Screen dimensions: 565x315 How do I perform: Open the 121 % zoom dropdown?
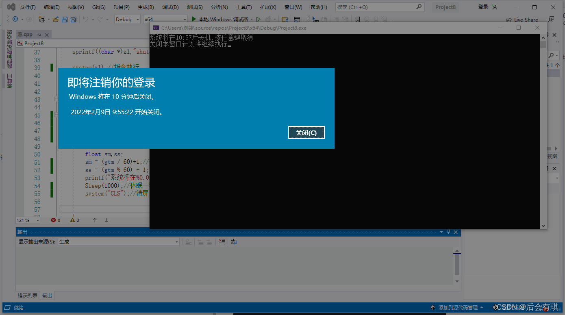(x=28, y=220)
